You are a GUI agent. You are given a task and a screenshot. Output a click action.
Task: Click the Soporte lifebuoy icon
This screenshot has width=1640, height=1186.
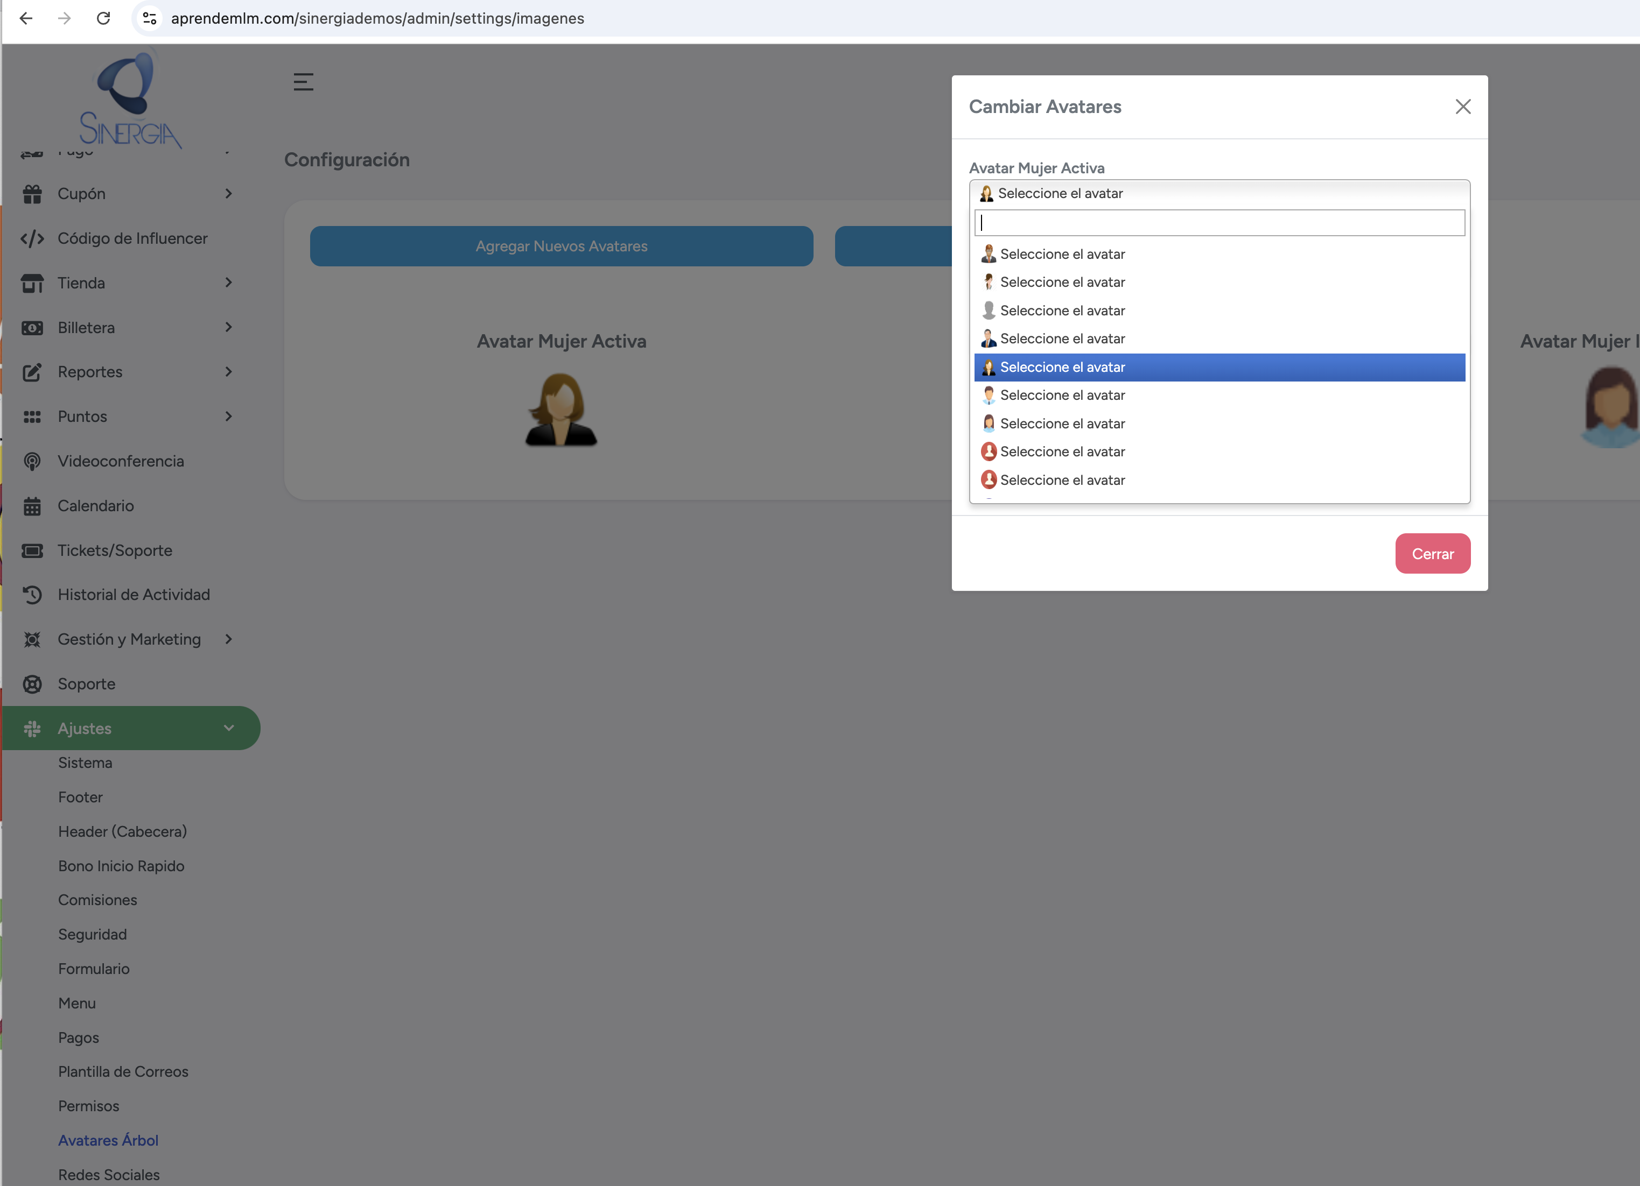coord(32,684)
